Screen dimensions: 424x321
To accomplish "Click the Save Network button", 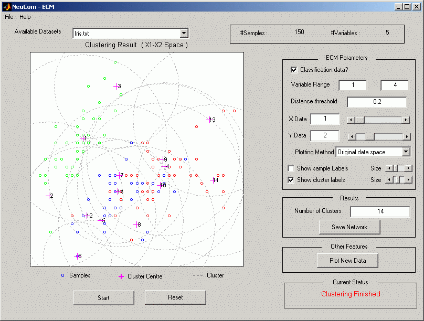I will click(349, 227).
